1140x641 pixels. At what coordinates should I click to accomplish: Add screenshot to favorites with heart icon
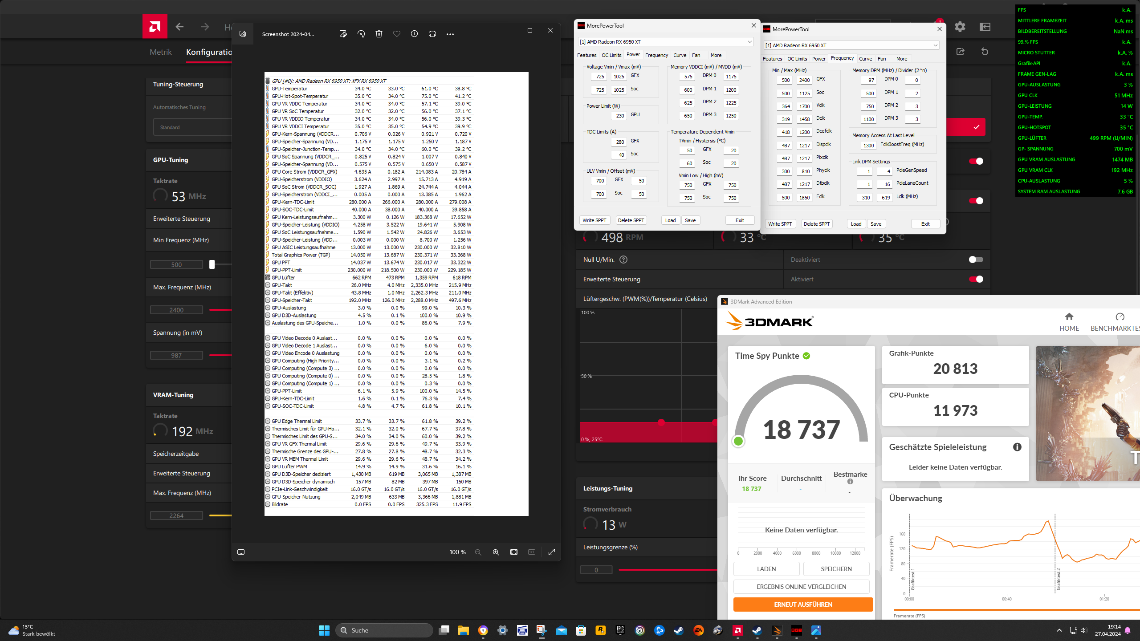[x=397, y=34]
